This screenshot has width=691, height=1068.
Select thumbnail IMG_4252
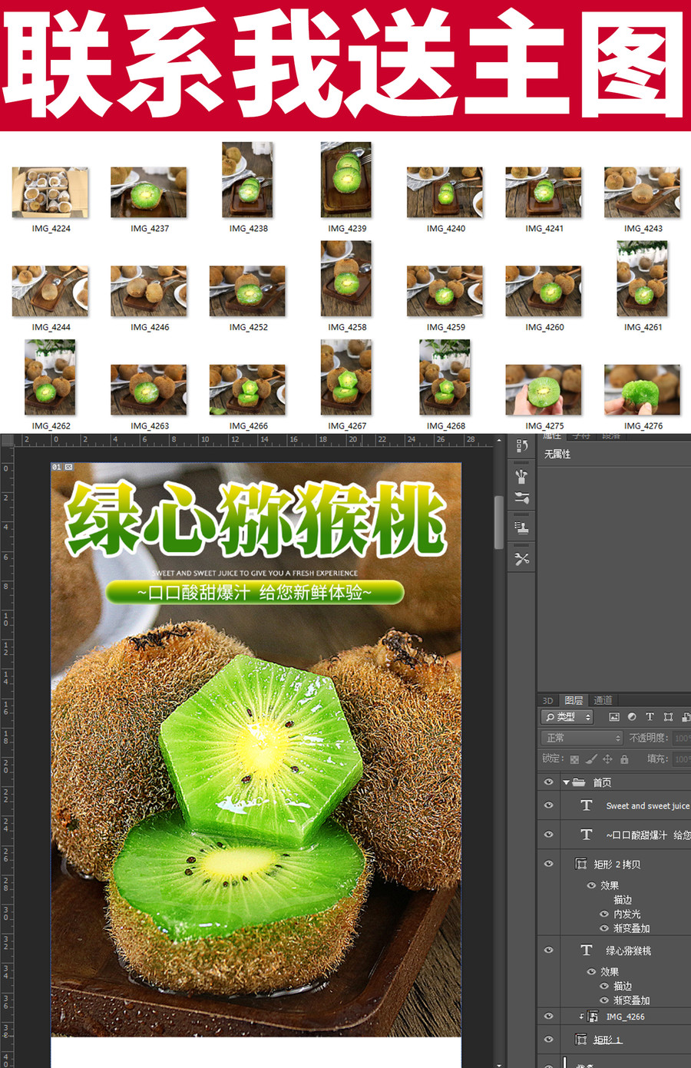247,291
